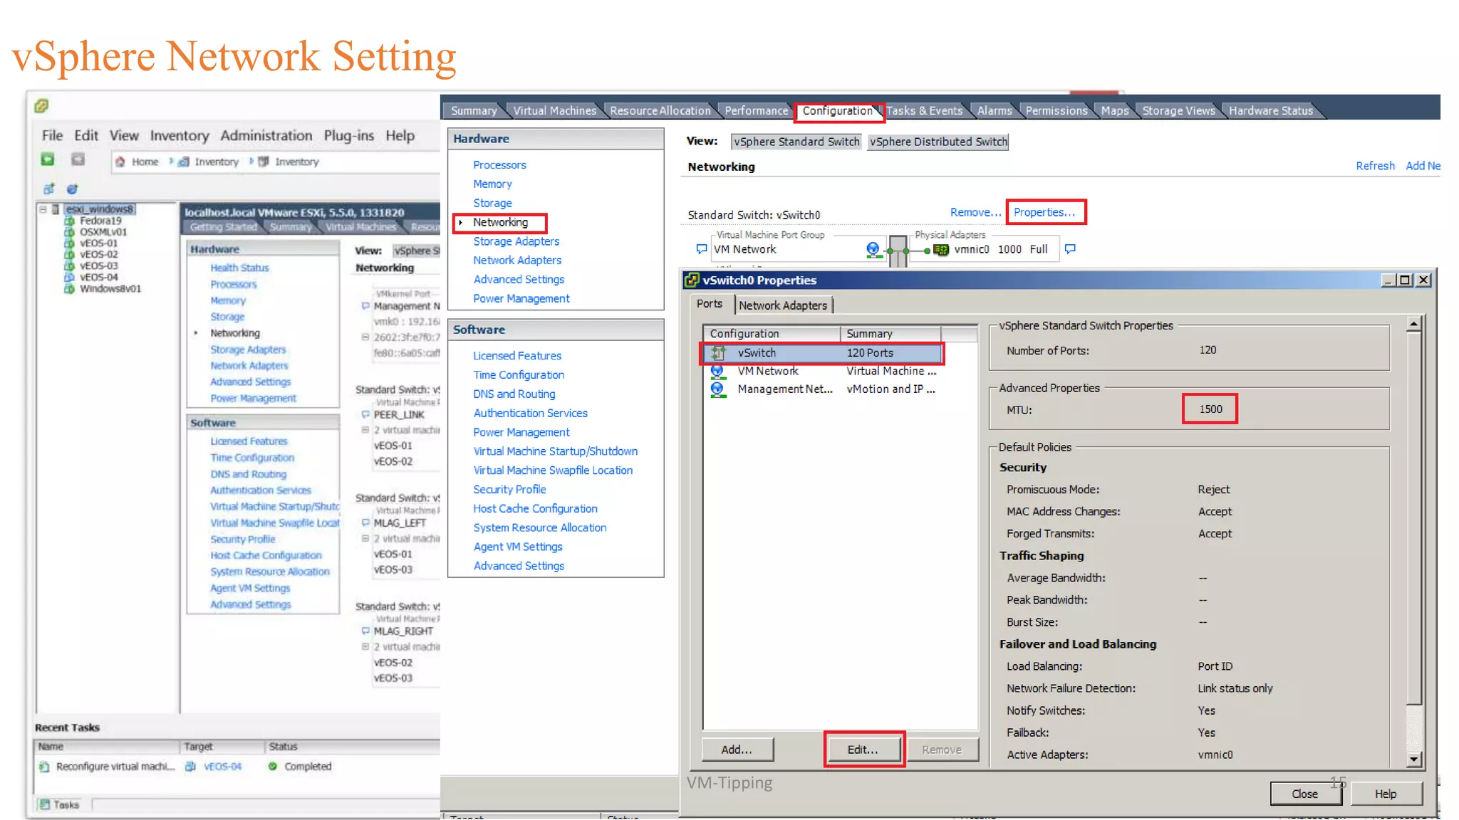Screen dimensions: 1459x820
Task: Click the speech bubble icon beside MLAG_LEFT
Action: (x=365, y=522)
